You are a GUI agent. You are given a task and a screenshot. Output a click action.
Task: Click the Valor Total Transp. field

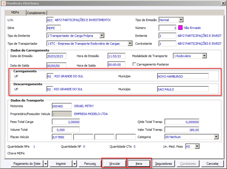point(182,130)
